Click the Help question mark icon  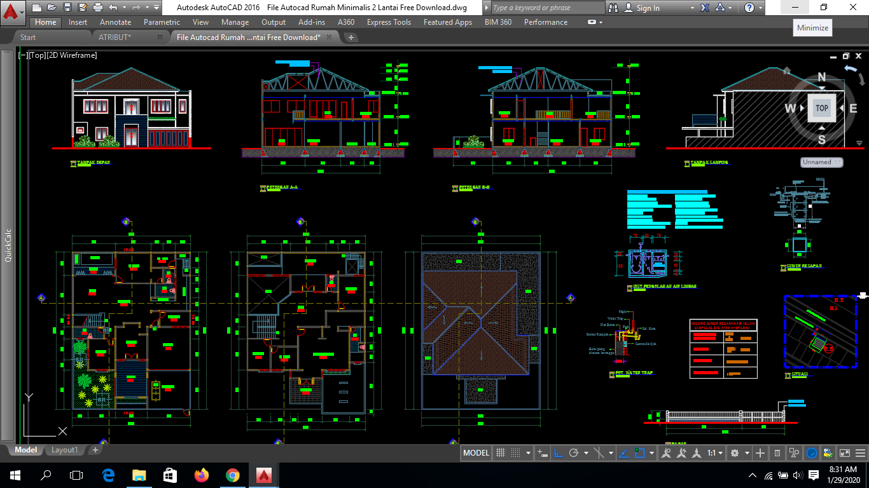point(749,8)
